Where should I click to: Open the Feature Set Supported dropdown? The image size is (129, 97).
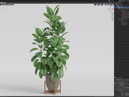coord(127,84)
